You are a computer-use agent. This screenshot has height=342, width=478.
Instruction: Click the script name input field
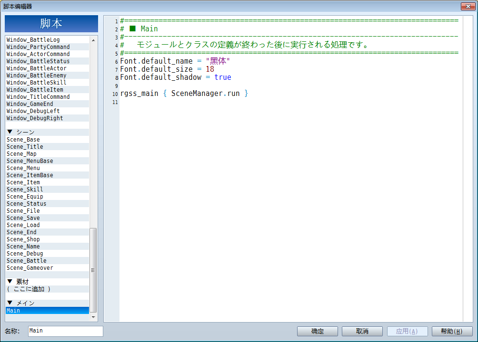66,331
